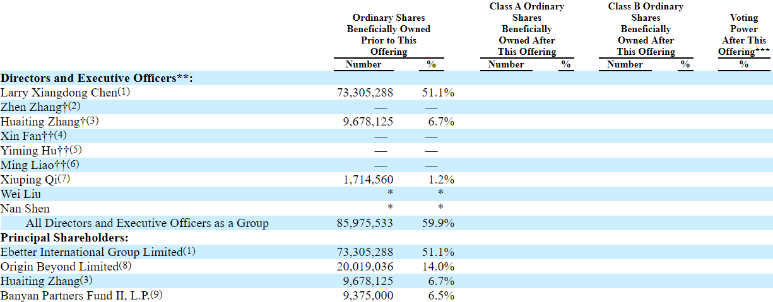
Task: Click 51.1% in the Ebetter International row
Action: [438, 252]
